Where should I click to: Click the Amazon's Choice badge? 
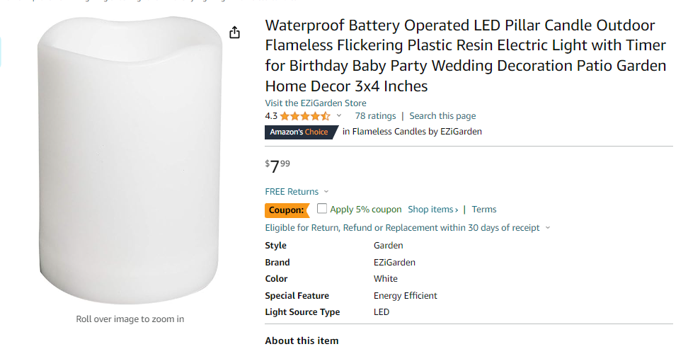click(x=299, y=132)
